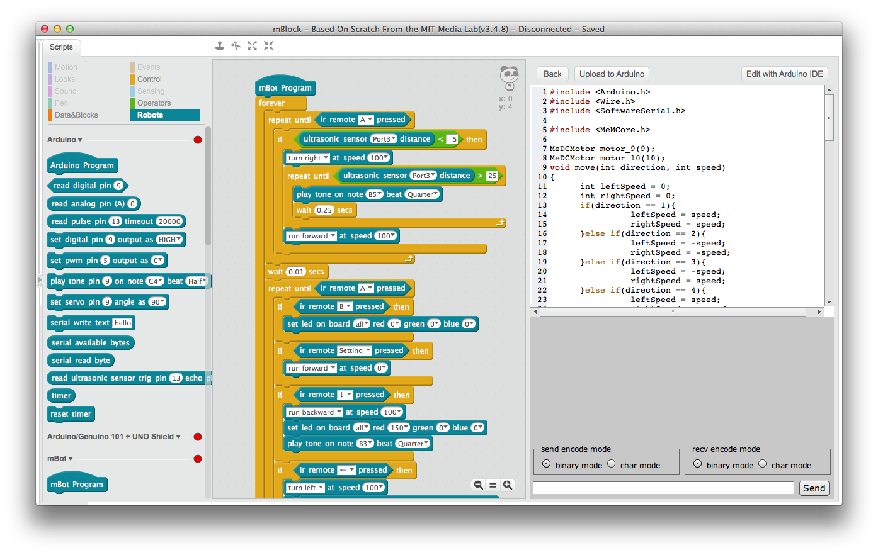878x555 pixels.
Task: Click the red indicator next to Arduino
Action: click(x=198, y=140)
